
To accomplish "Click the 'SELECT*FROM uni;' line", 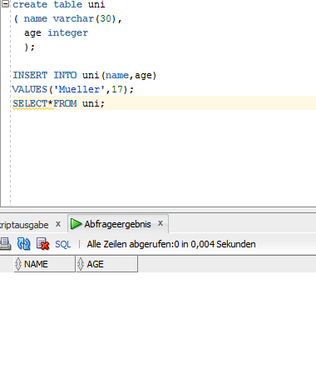I will coord(58,103).
